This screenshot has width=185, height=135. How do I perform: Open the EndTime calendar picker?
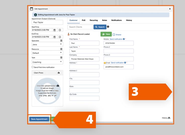point(54,37)
